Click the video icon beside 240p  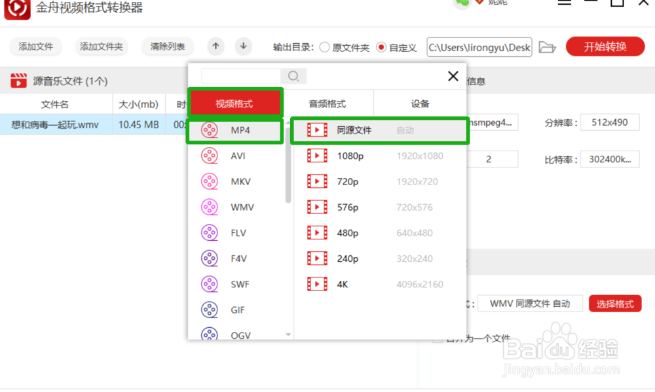click(x=317, y=258)
